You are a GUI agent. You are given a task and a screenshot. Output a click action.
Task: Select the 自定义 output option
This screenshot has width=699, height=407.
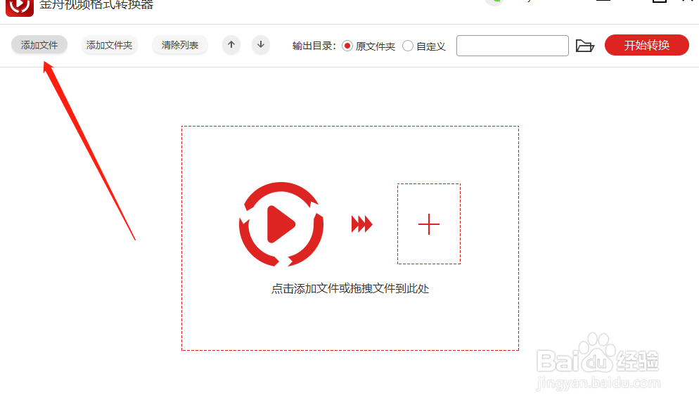(x=424, y=45)
